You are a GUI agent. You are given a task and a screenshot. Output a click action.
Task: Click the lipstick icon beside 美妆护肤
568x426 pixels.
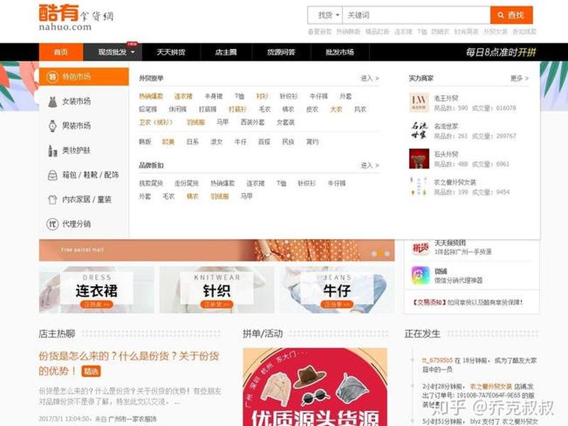tap(53, 151)
